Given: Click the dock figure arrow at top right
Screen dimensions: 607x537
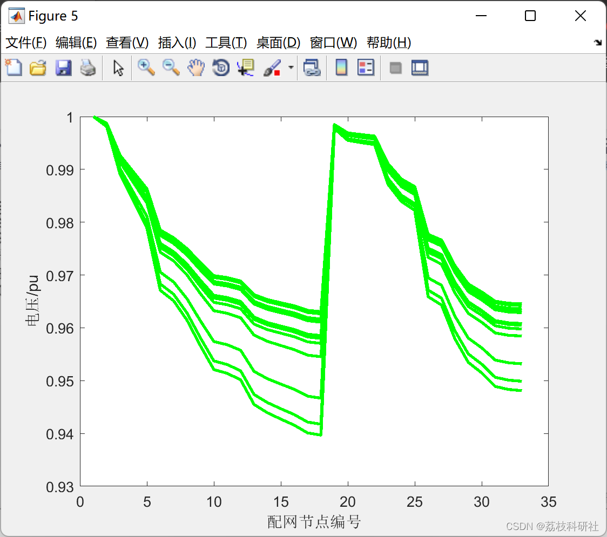Looking at the screenshot, I should pyautogui.click(x=597, y=42).
